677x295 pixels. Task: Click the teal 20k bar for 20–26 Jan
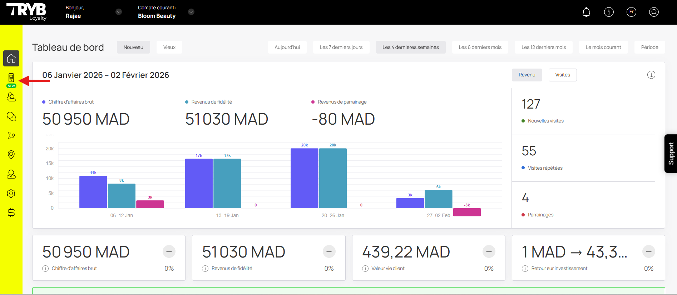click(x=333, y=178)
